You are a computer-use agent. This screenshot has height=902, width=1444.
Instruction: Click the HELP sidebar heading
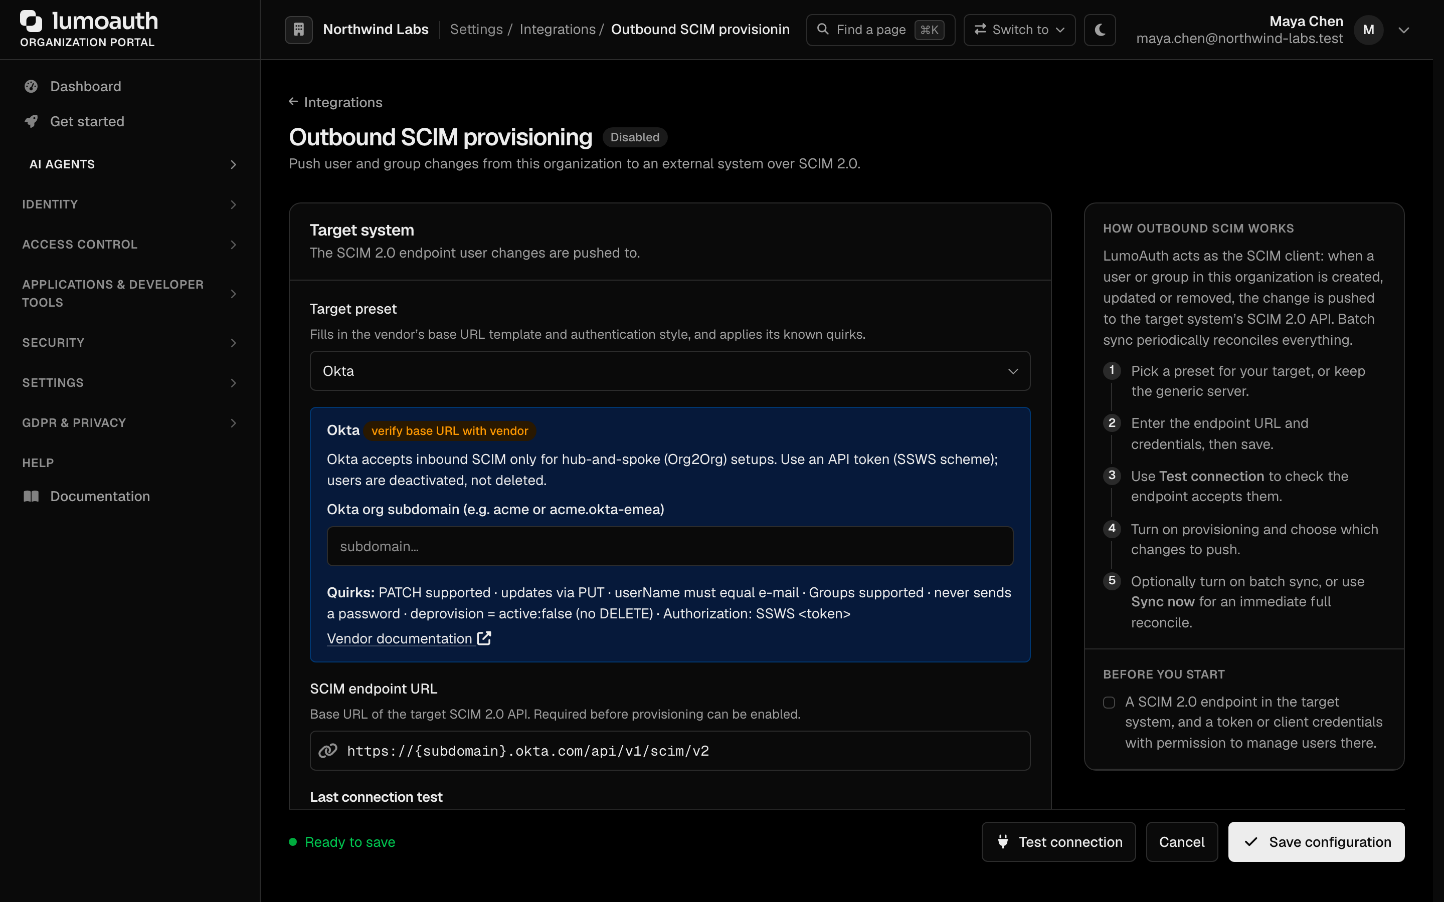pos(38,463)
